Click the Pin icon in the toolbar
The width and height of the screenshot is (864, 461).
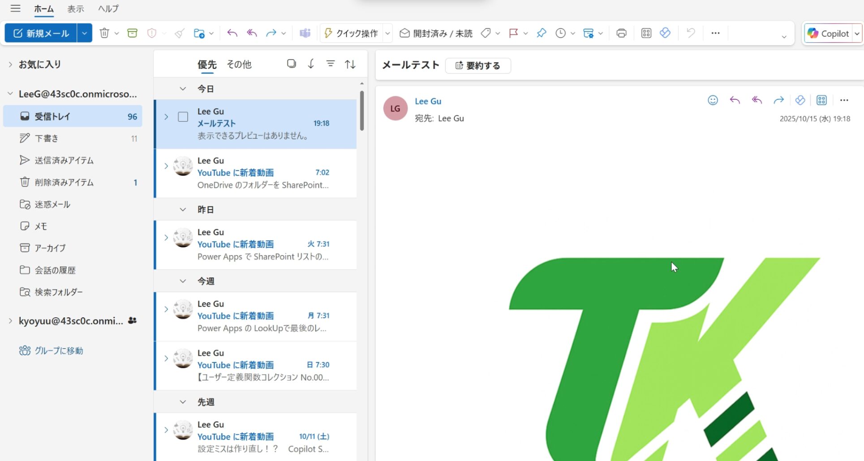542,33
